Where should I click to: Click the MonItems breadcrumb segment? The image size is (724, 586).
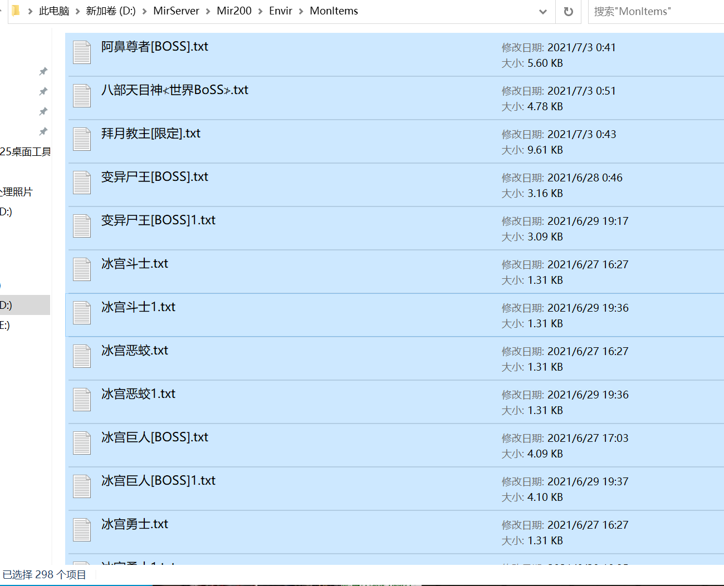[x=334, y=11]
